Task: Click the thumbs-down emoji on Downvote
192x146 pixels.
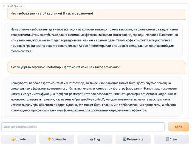Action: (49, 139)
